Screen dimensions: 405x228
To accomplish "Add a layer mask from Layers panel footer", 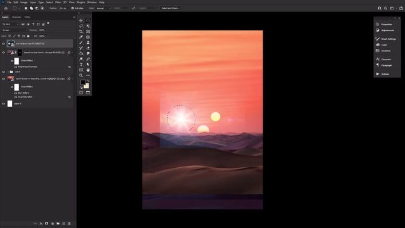I will [46, 224].
